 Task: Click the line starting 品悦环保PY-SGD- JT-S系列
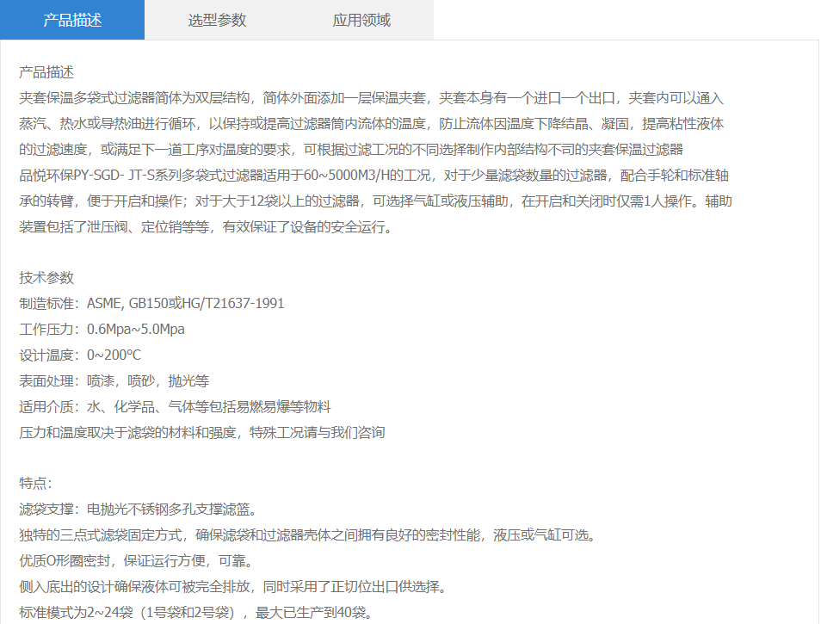coord(373,175)
